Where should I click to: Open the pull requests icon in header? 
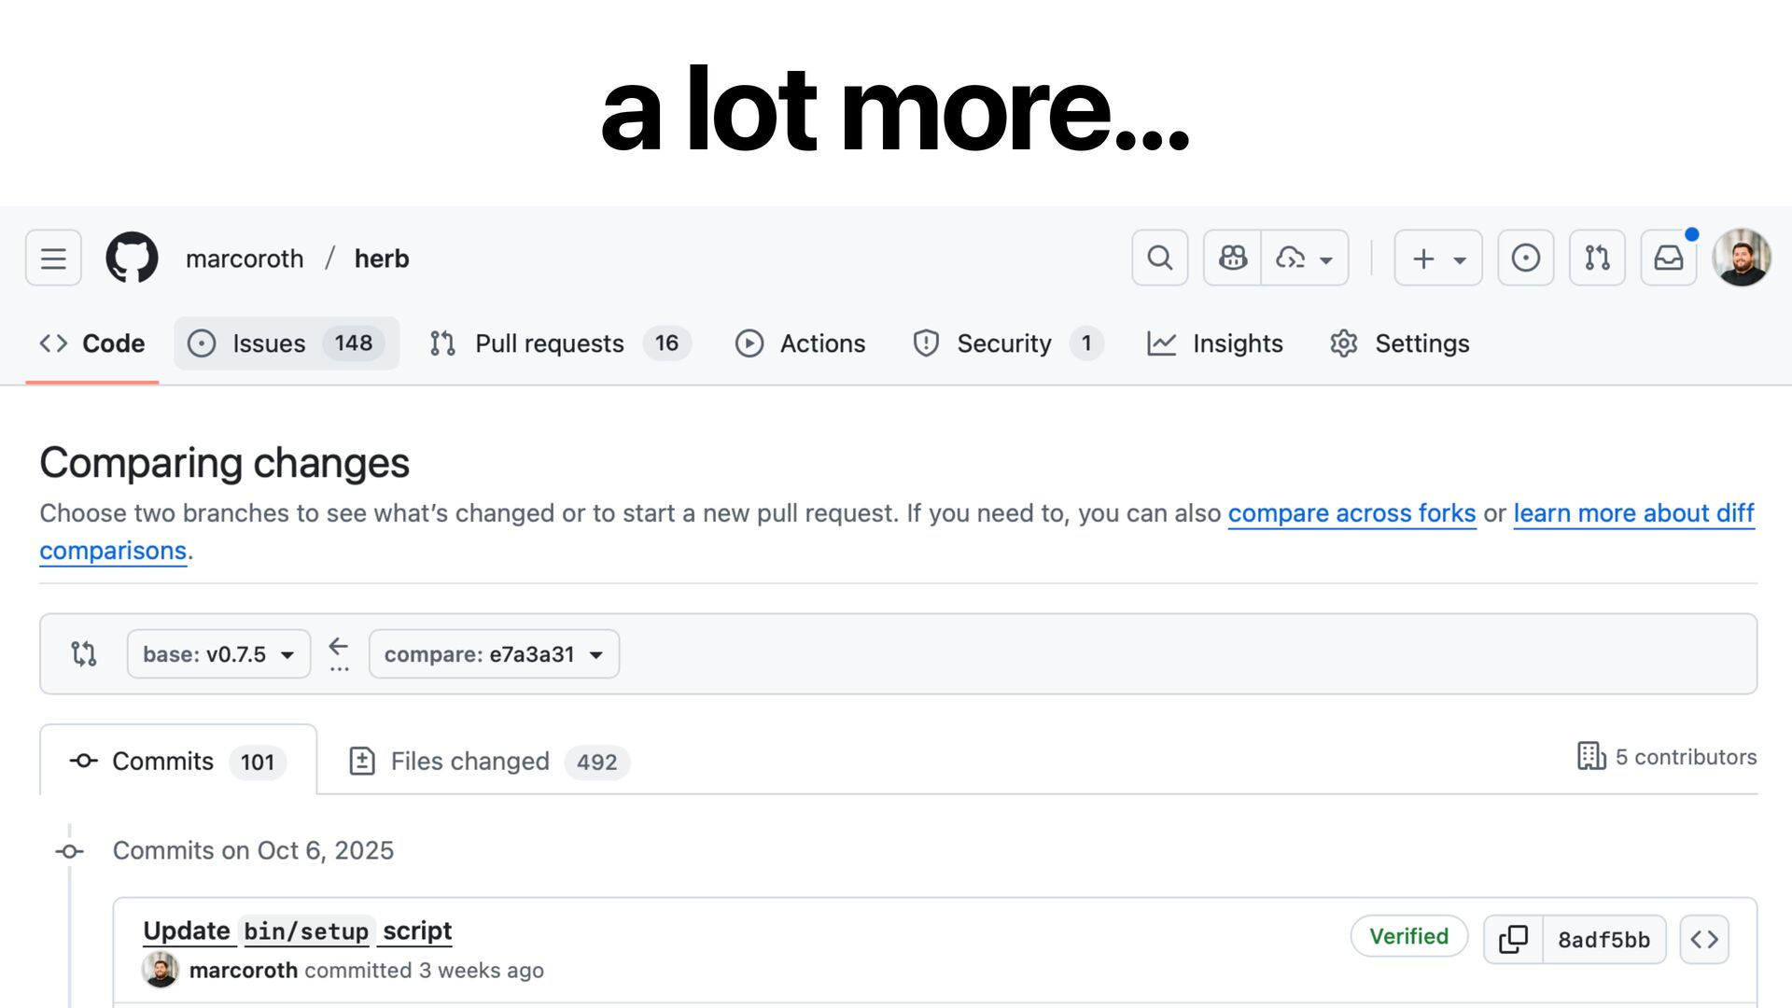[x=1596, y=258]
